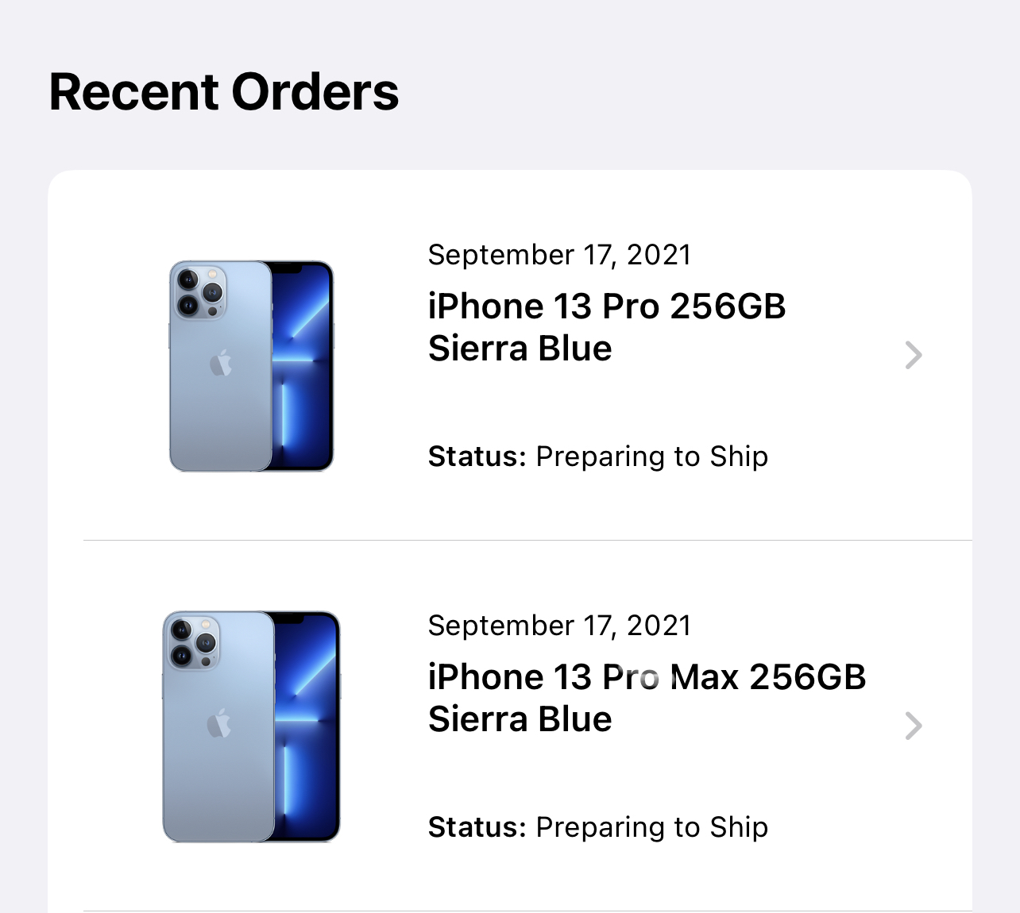Click the Status label in the second order
Screen dimensions: 1020x913
477,827
